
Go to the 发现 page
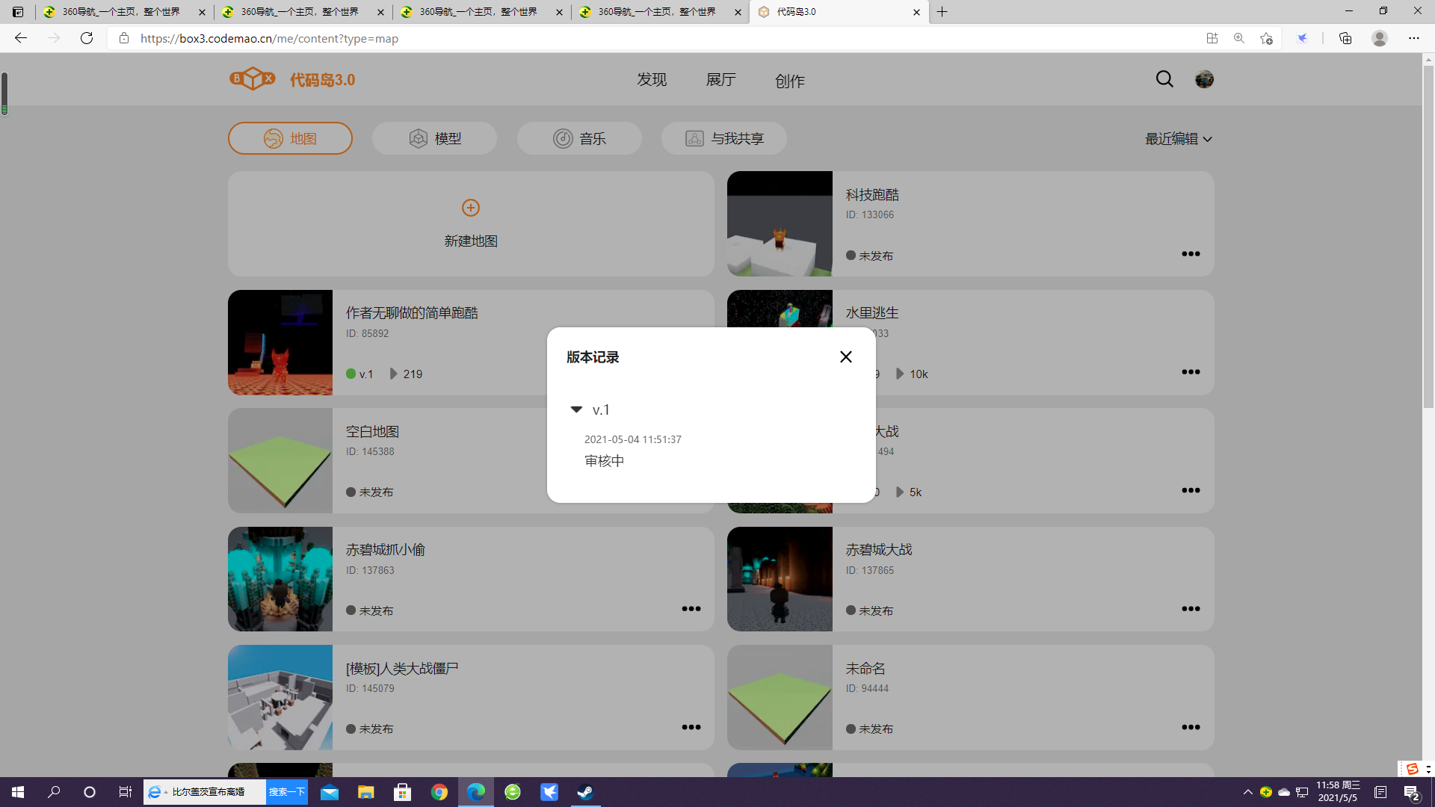click(x=652, y=80)
